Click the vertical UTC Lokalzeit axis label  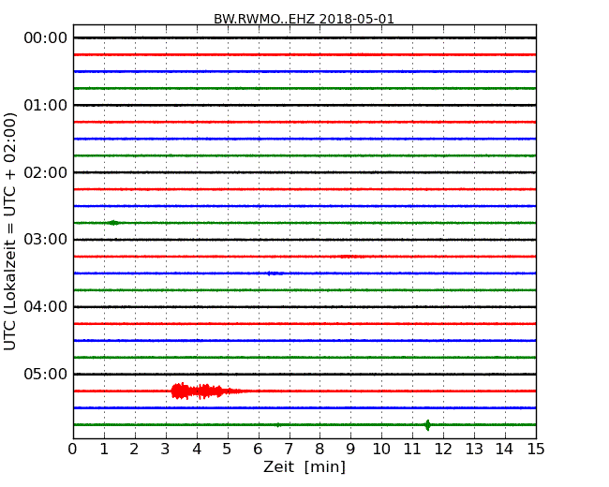coord(10,231)
